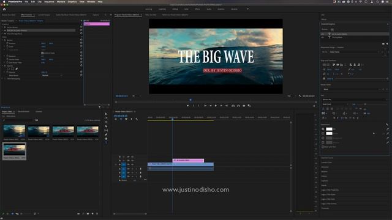This screenshot has width=392, height=220.
Task: Enable Mask with Text checkbox
Action: point(323,147)
